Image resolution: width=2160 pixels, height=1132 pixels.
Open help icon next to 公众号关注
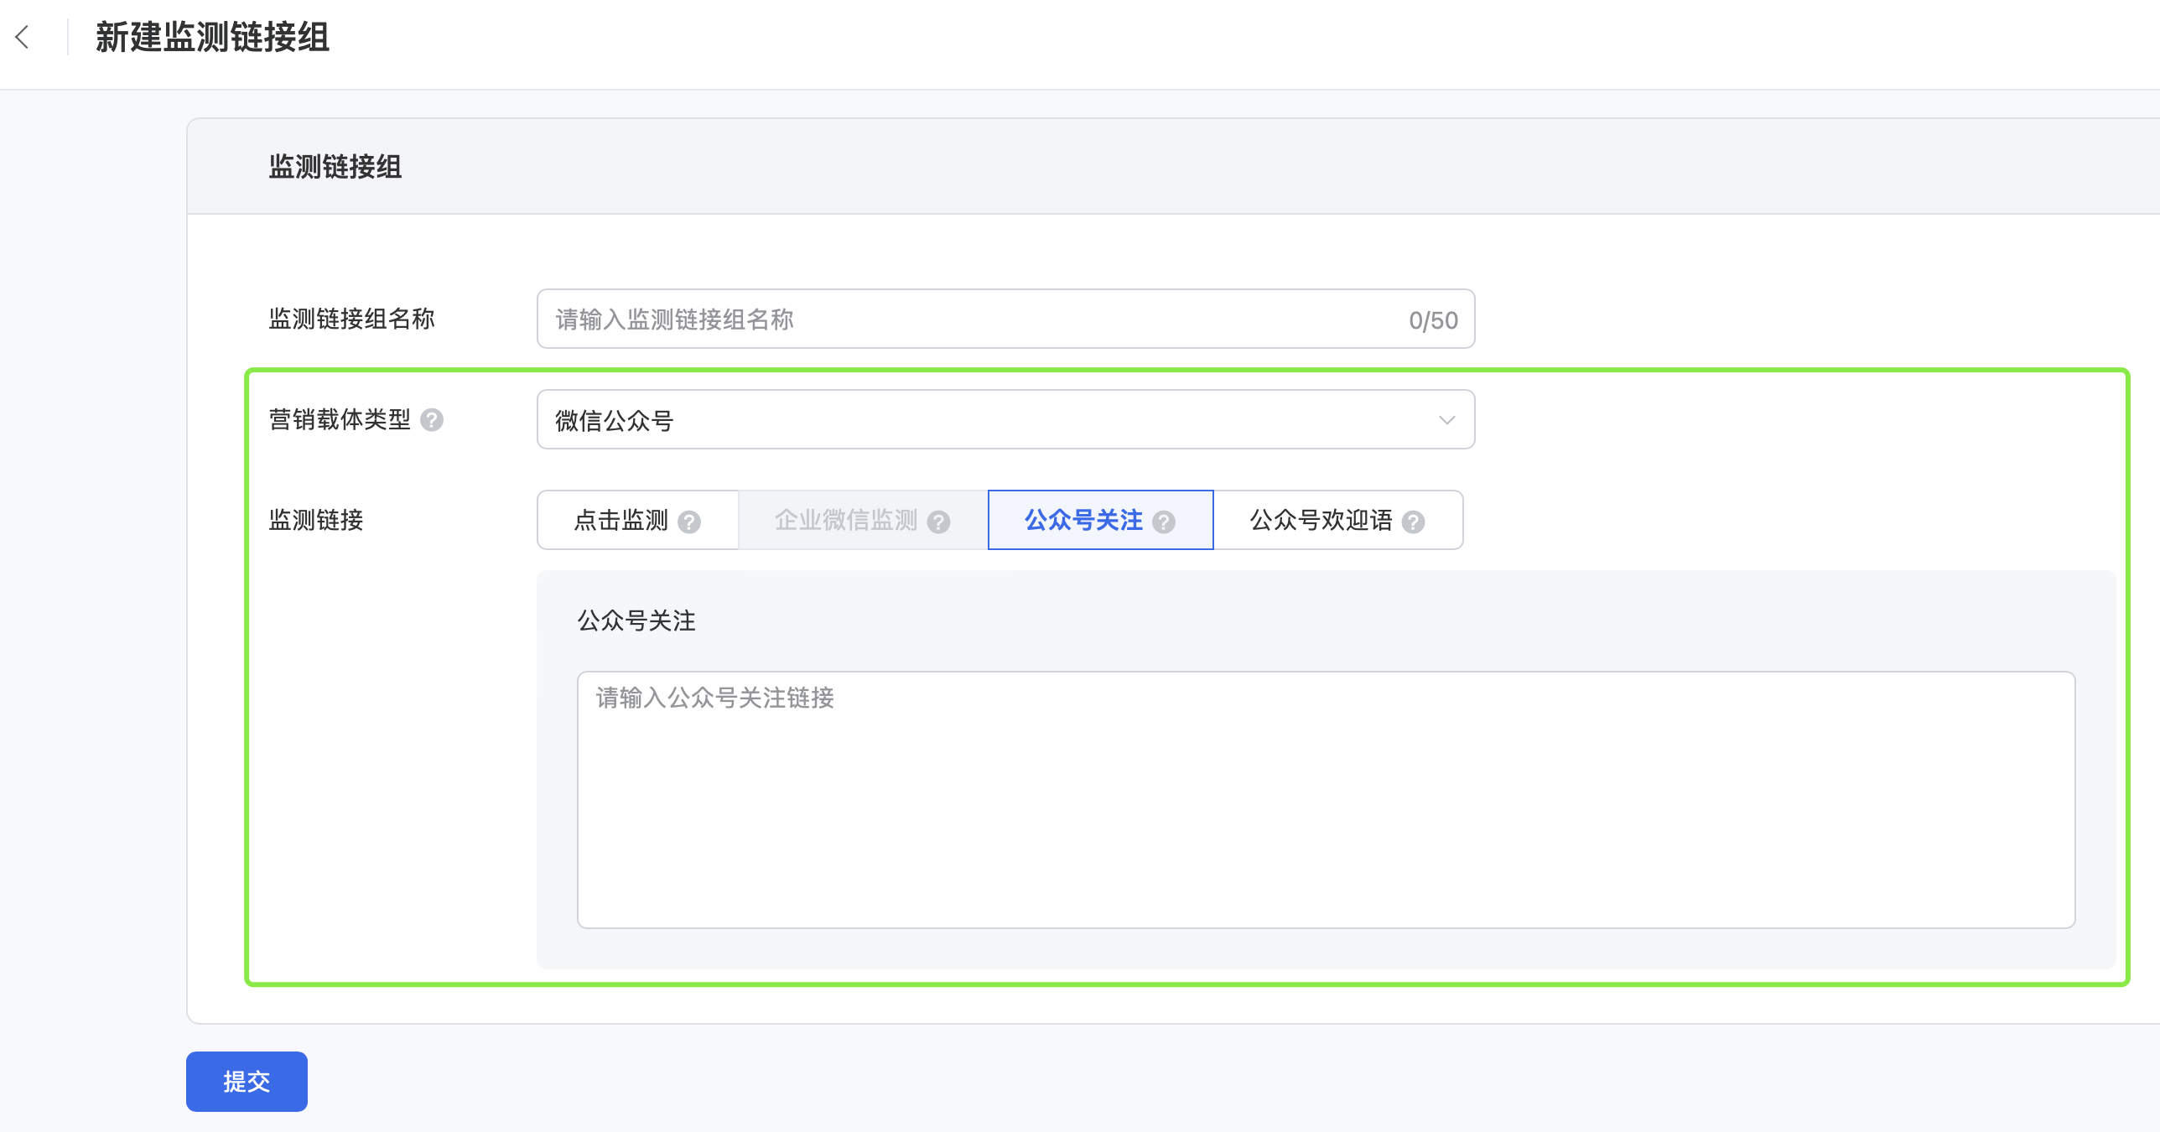point(1164,522)
